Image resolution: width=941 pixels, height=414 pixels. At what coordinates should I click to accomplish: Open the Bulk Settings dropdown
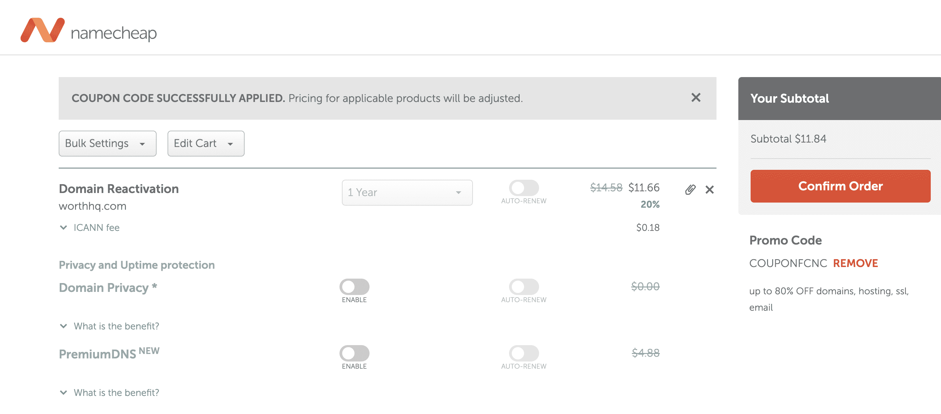click(107, 144)
